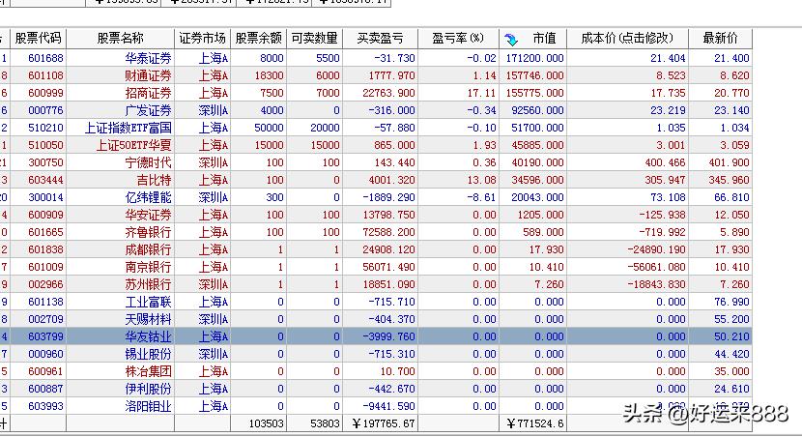Sort by 股票代码 column header
The width and height of the screenshot is (802, 437).
39,39
